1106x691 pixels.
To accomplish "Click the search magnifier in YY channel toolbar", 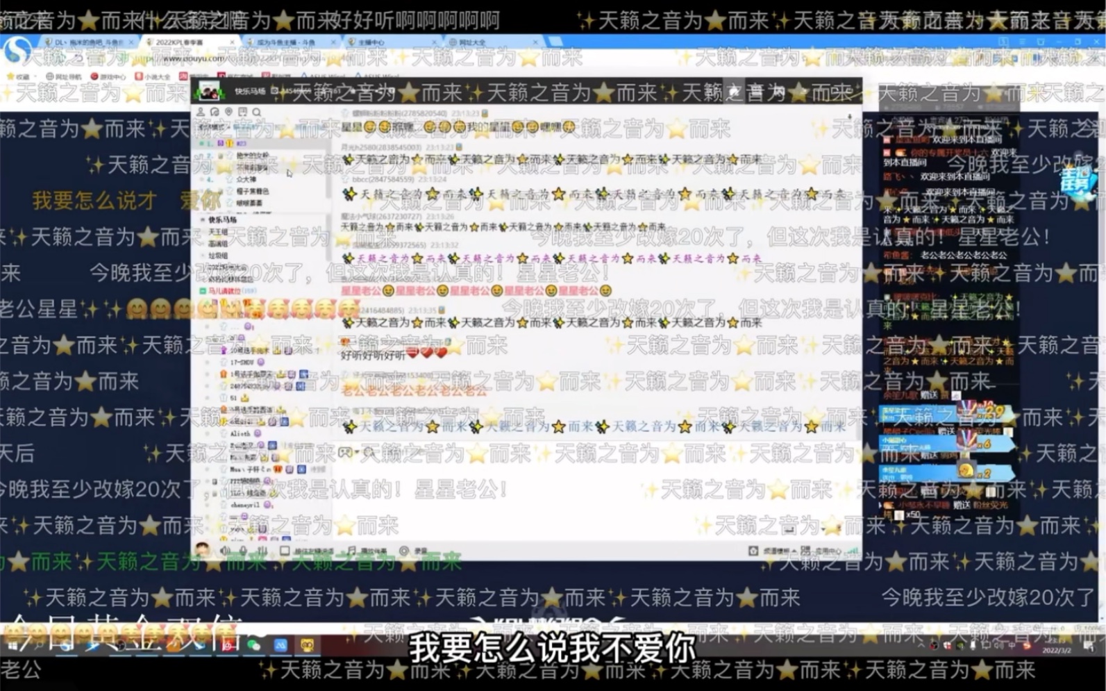I will click(257, 112).
